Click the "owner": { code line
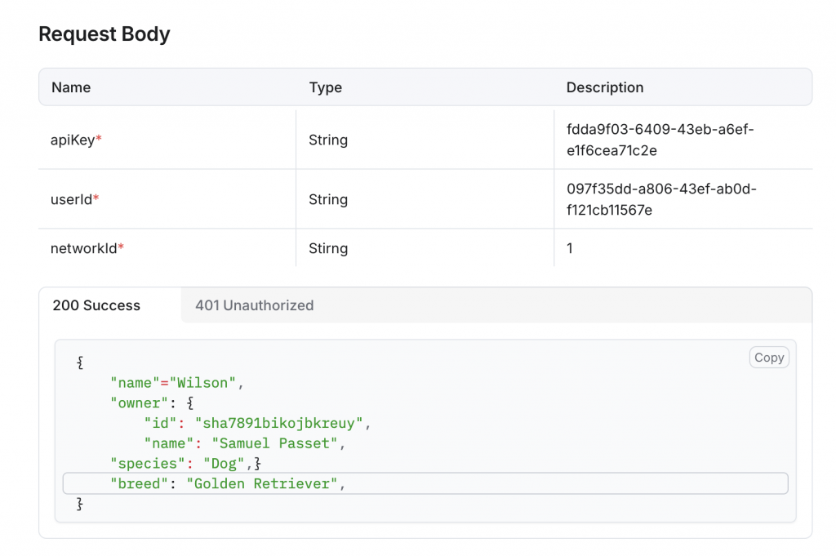This screenshot has width=836, height=556. [152, 403]
